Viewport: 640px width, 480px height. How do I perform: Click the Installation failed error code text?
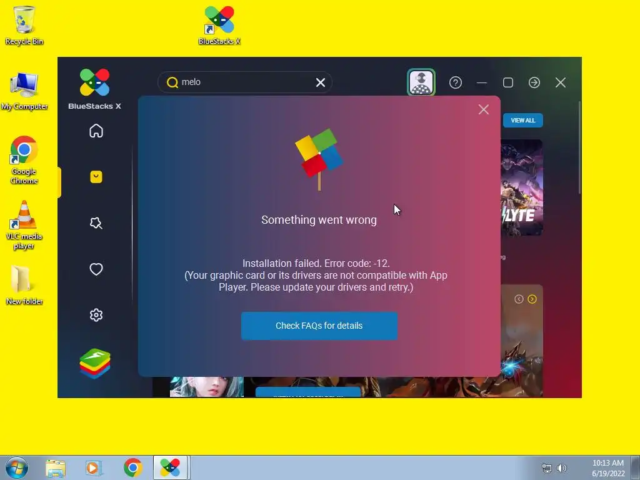click(x=316, y=263)
